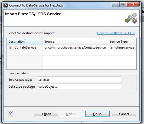Open the How to use BlazeDS/LCDS link

tap(116, 33)
